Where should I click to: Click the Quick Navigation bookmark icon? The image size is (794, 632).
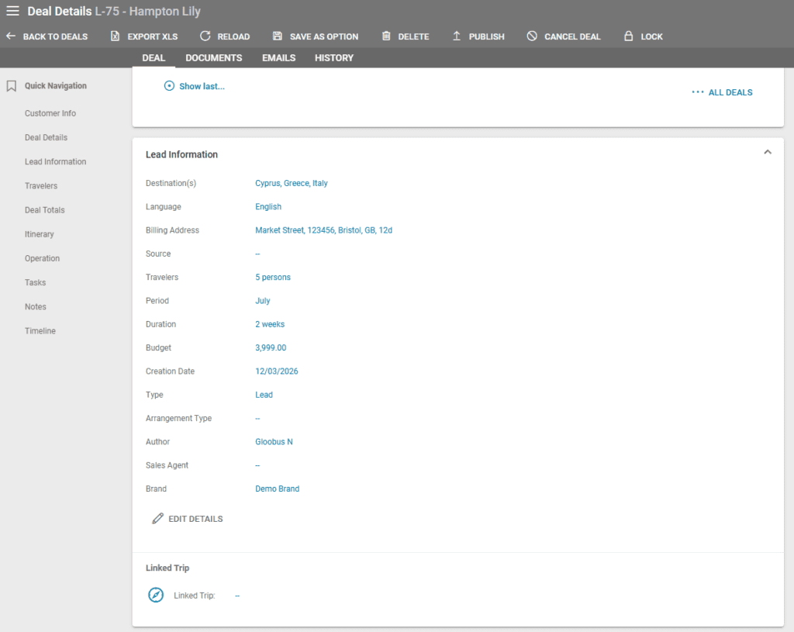click(11, 86)
